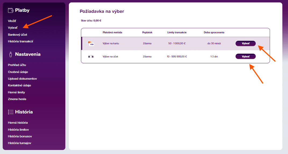288x154 pixels.
Task: Click the do 30 minút processing time
Action: (214, 43)
